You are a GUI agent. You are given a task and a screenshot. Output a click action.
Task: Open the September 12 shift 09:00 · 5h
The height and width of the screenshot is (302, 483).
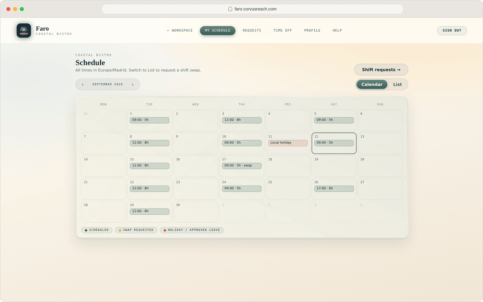pos(334,143)
